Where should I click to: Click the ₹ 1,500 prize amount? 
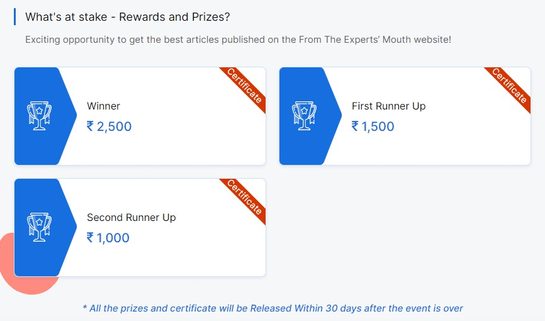(373, 127)
